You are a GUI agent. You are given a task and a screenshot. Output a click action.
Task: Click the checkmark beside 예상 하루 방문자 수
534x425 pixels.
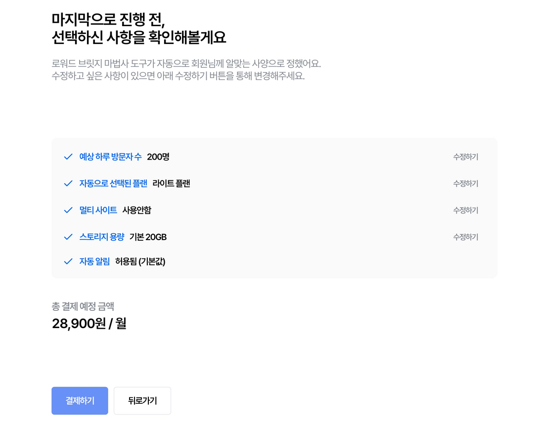pyautogui.click(x=68, y=157)
